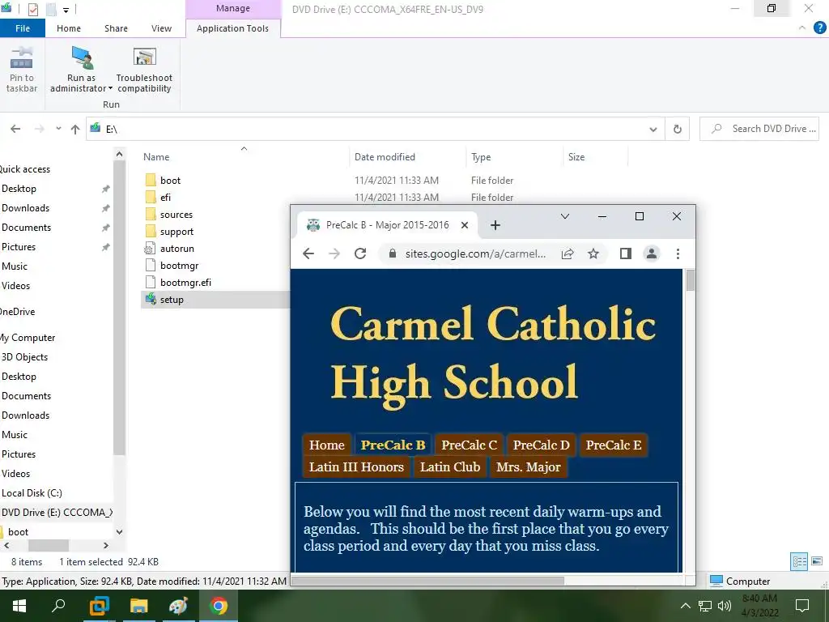The height and width of the screenshot is (622, 829).
Task: Click Search DVD Drive field
Action: click(759, 129)
